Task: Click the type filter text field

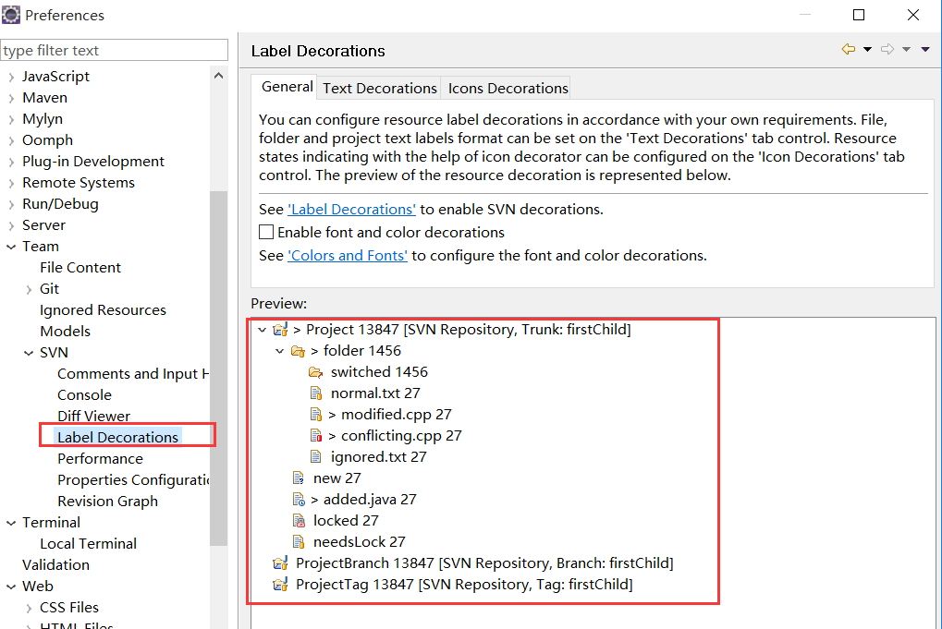Action: [x=114, y=50]
